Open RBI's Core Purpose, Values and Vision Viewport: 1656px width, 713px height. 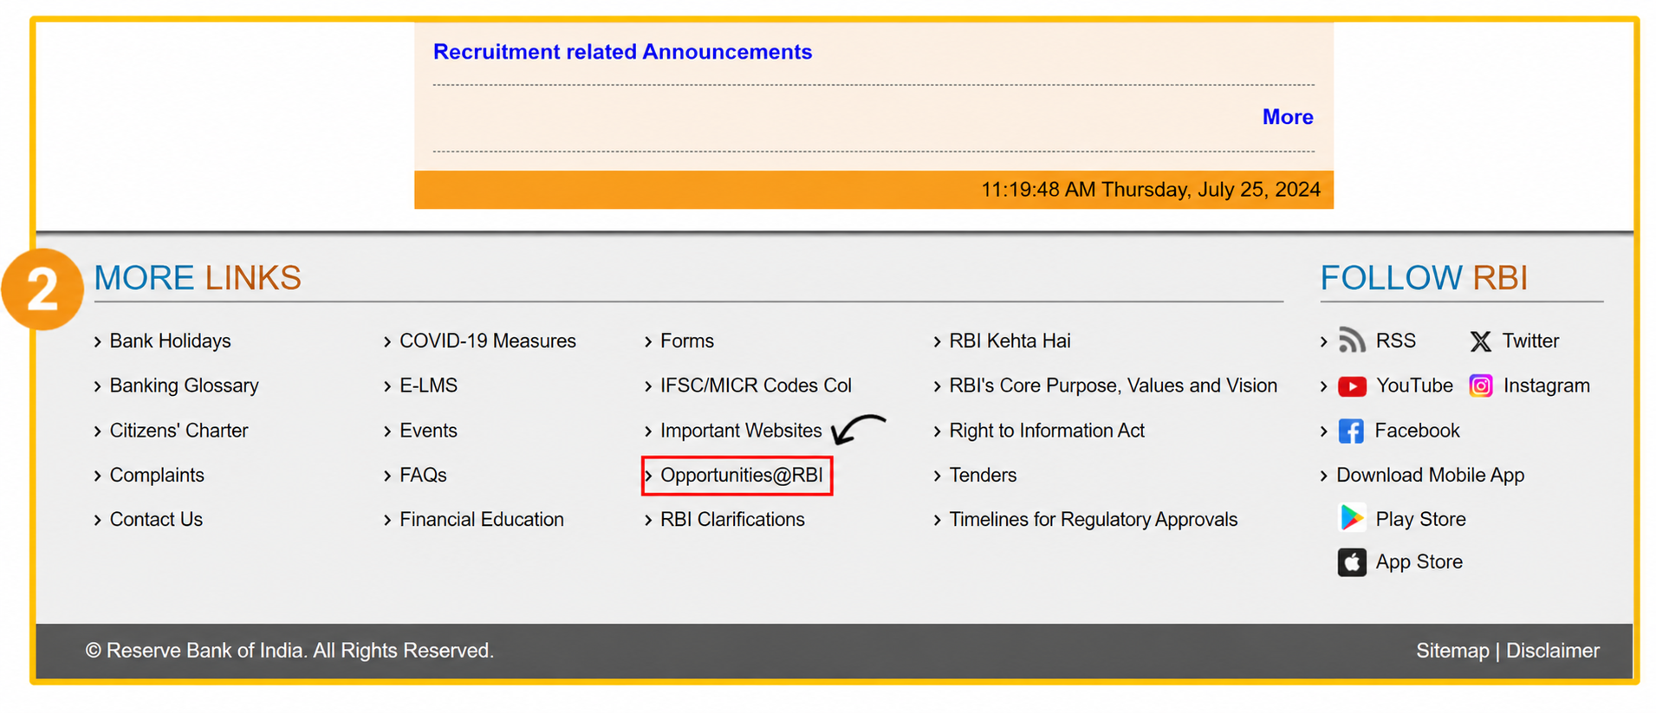(1113, 386)
